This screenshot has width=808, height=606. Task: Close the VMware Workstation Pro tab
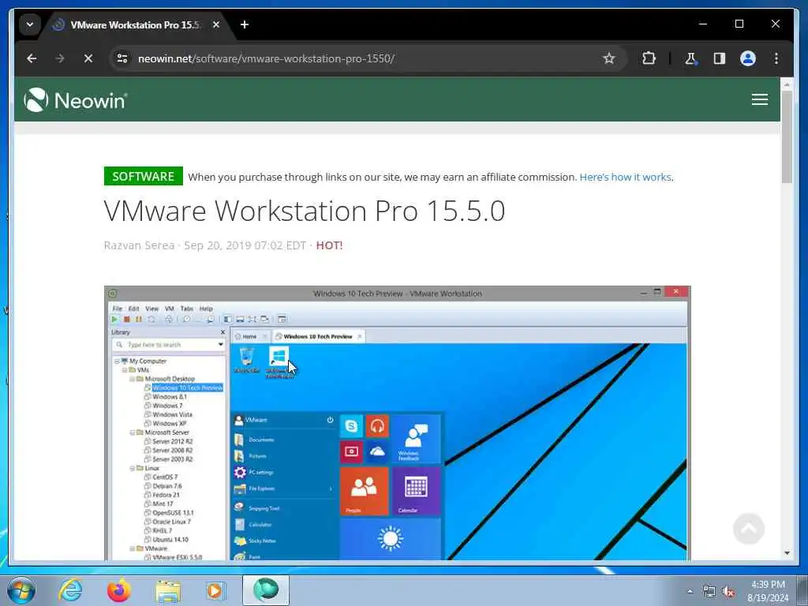216,24
